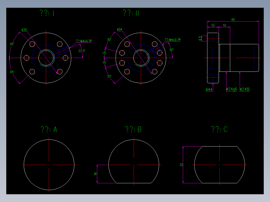Select the ø34 diameter label on view I
This screenshot has height=202, width=270.
(24, 30)
